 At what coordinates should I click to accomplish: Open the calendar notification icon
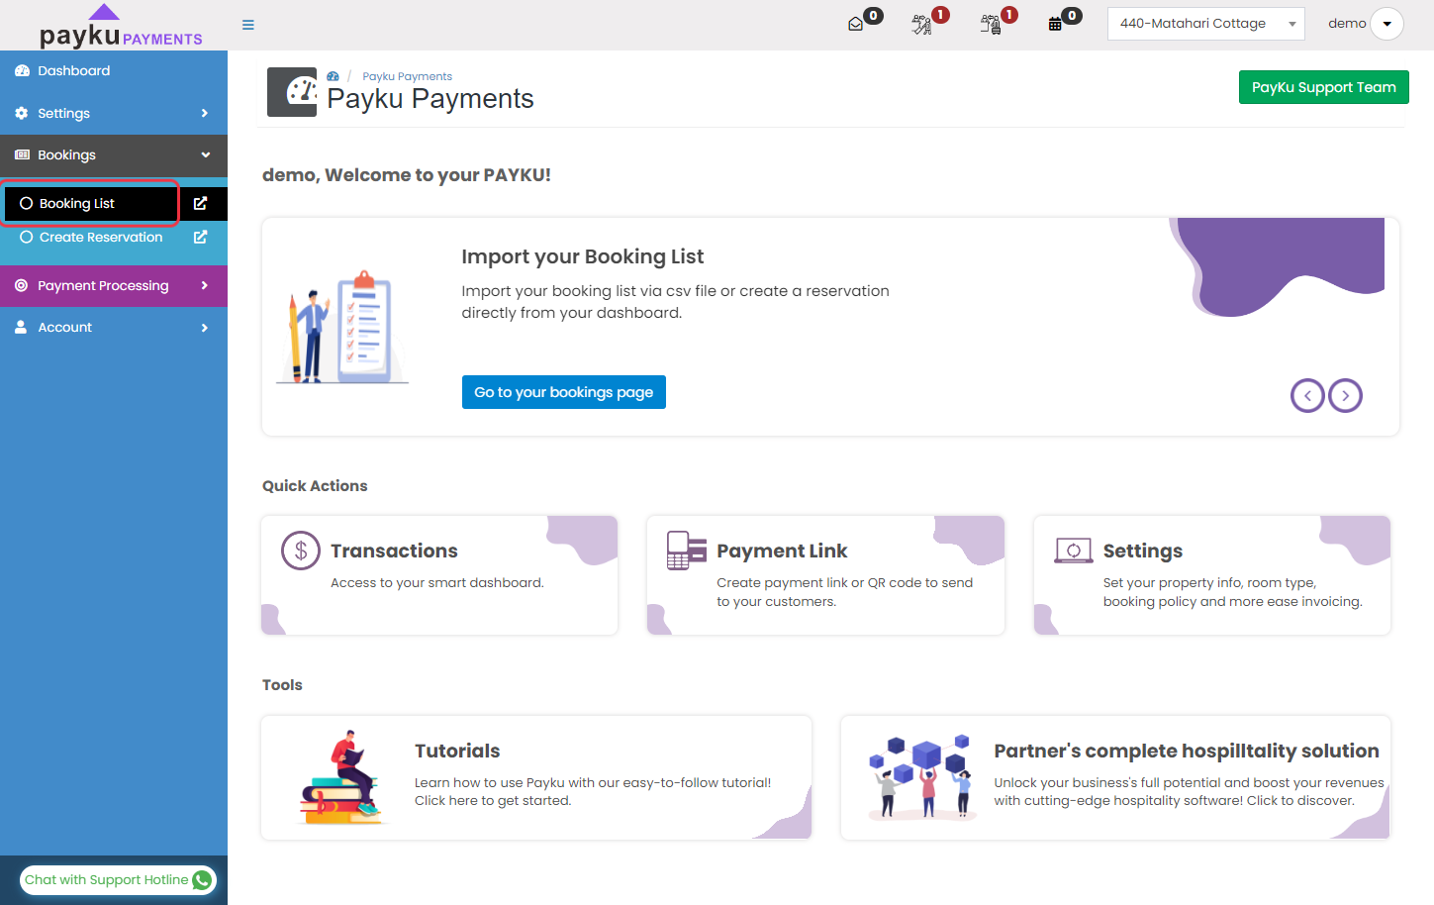pyautogui.click(x=1055, y=25)
